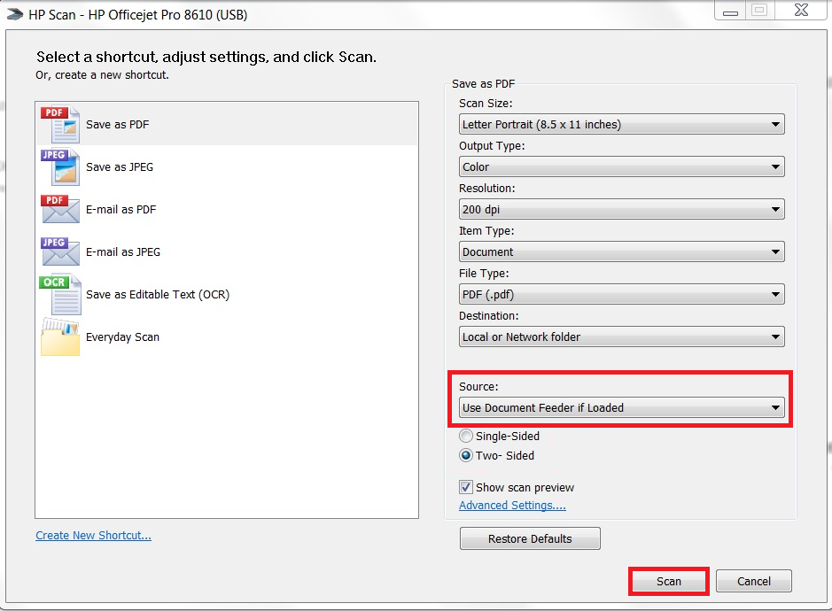Open the Create New Shortcut link
This screenshot has height=611, width=832.
coord(93,536)
